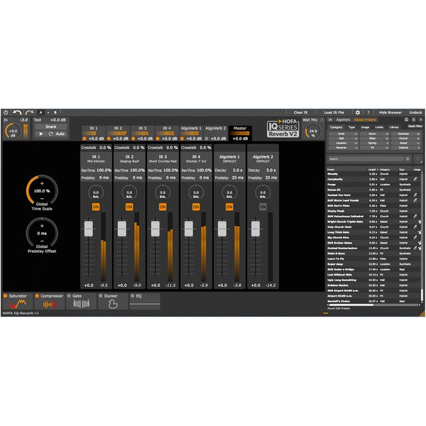Open the Type filter tab
The height and width of the screenshot is (426, 426).
352,127
